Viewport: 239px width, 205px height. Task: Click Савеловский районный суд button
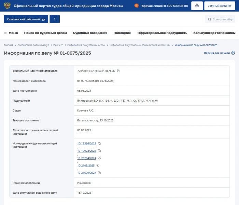coord(26,19)
